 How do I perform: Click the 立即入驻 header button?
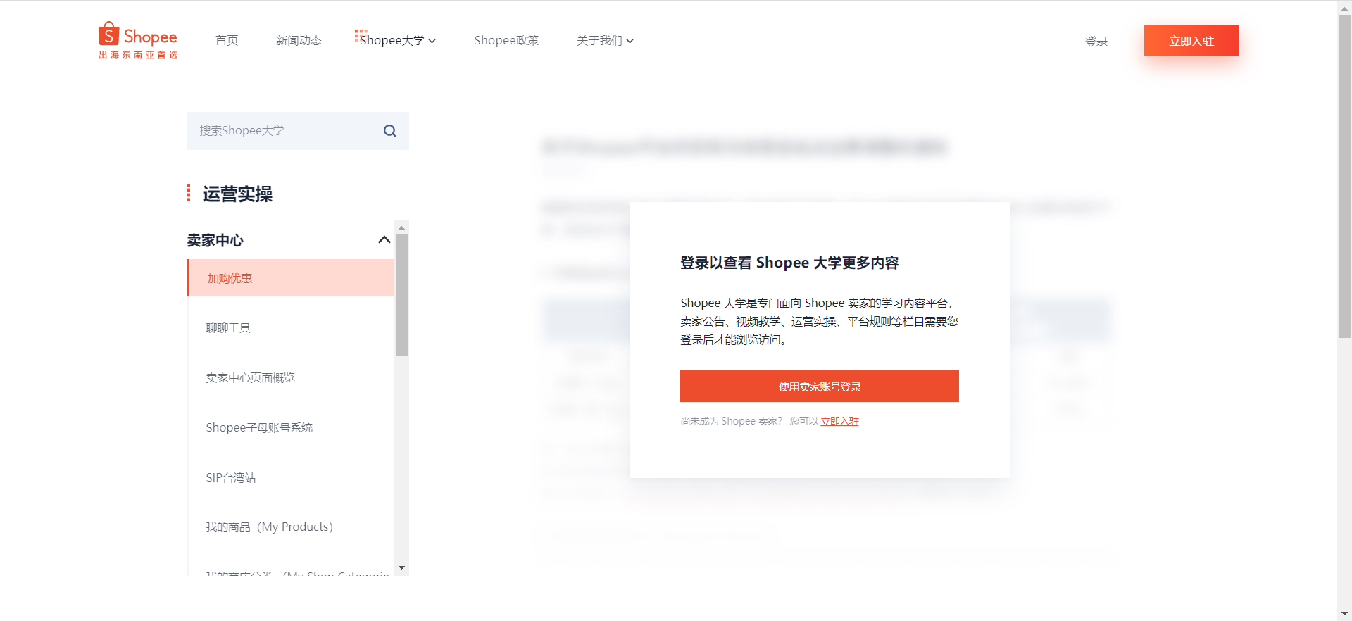point(1191,41)
